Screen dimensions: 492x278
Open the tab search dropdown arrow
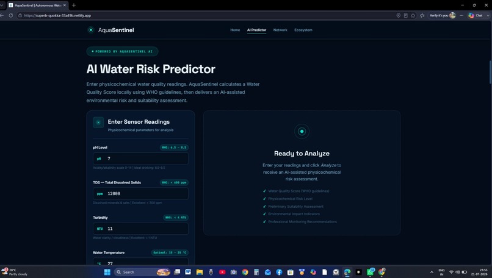tap(2, 5)
